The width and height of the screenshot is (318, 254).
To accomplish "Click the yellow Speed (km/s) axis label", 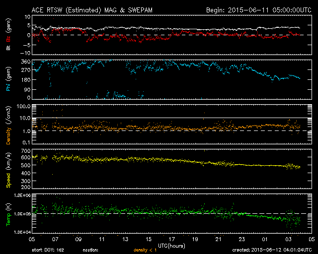I will (8, 169).
